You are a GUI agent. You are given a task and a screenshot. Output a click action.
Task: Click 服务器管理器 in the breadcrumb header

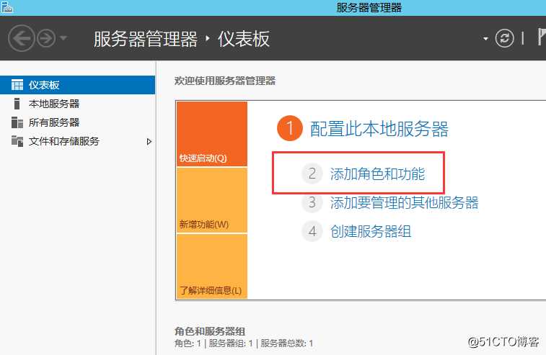tap(146, 39)
